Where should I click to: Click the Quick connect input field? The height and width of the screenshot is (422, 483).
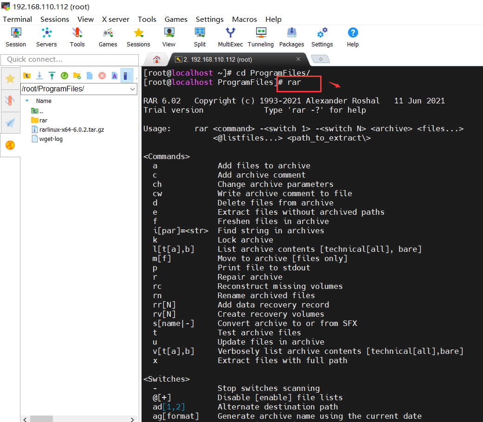point(70,59)
